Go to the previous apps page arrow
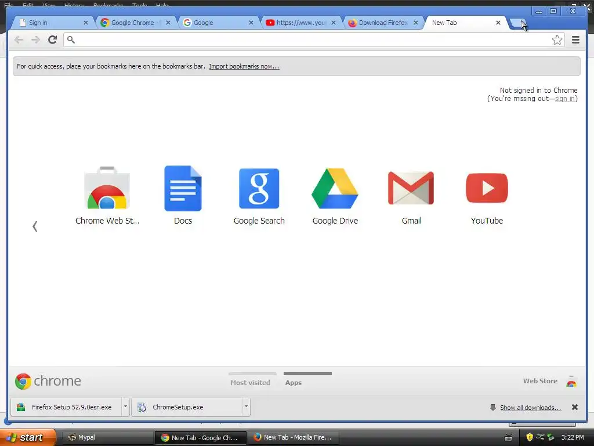Screen dimensions: 594x446 pos(35,226)
